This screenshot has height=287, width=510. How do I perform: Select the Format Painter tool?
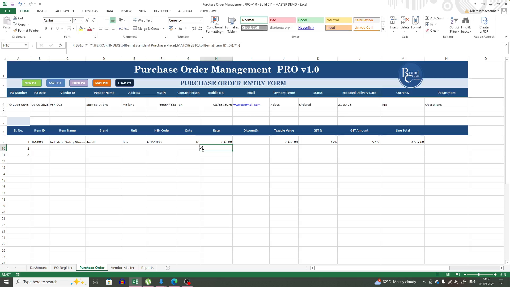[x=26, y=30]
